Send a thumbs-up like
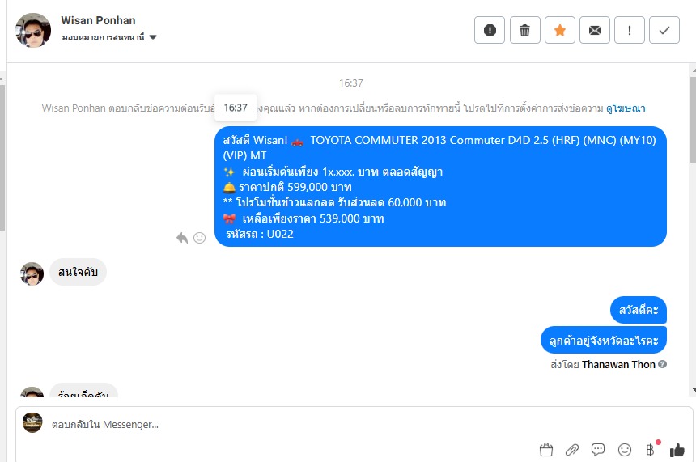This screenshot has width=696, height=462. [x=677, y=450]
